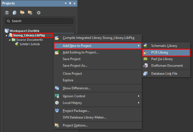Collapse the Source Documents folder
The width and height of the screenshot is (193, 132).
click(10, 40)
